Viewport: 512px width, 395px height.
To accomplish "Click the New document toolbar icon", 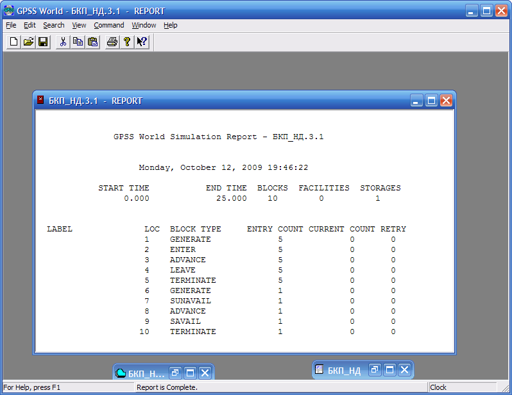I will click(13, 42).
